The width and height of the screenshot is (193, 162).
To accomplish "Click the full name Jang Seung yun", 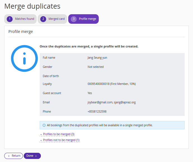I will tap(97, 58).
